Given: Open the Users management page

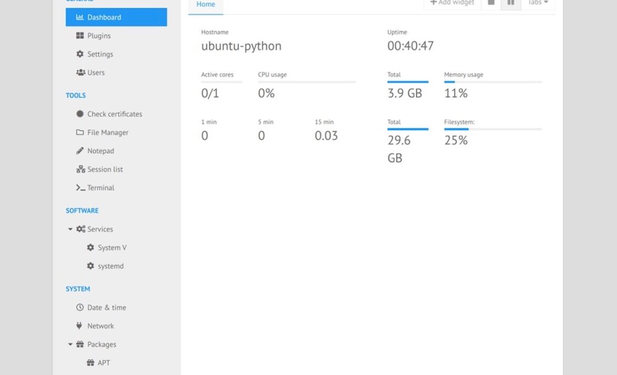Looking at the screenshot, I should [x=95, y=72].
